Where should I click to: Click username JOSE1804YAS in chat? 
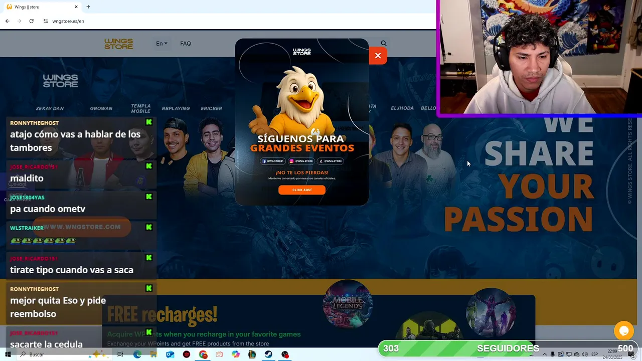27,198
